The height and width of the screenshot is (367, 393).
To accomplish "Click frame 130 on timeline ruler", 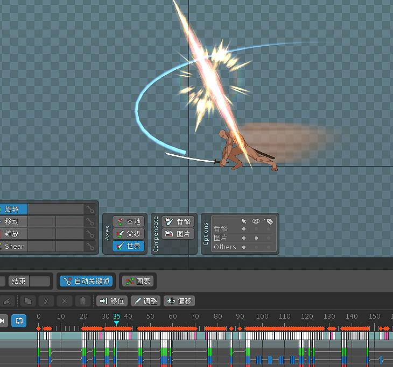I will pos(329,316).
